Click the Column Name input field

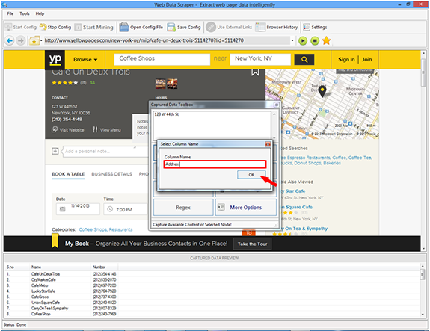point(215,164)
